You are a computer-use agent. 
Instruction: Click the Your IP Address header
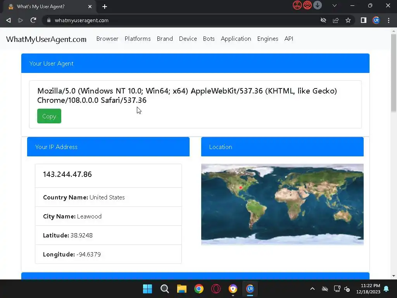coord(109,147)
